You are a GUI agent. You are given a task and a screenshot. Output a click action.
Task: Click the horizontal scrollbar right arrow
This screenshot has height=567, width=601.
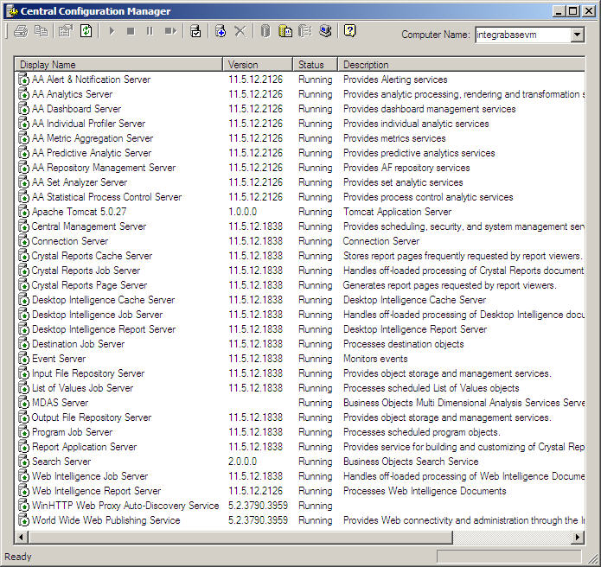click(x=578, y=537)
